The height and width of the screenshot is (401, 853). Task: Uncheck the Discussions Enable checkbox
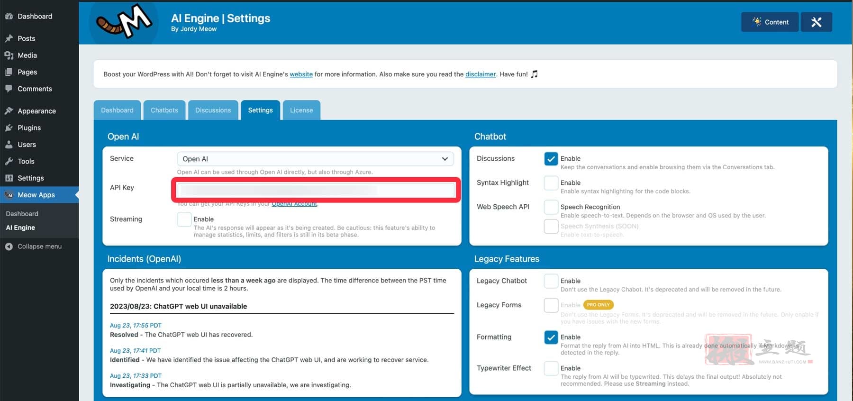pos(551,159)
